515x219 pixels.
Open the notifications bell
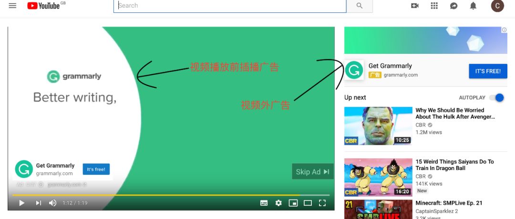pos(473,6)
